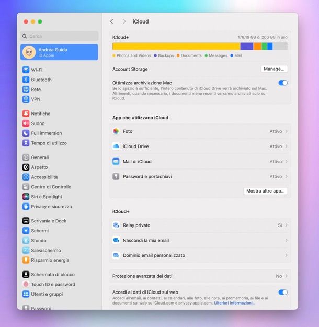Open Nascondi la mia email chevron
This screenshot has height=327, width=319.
click(287, 240)
